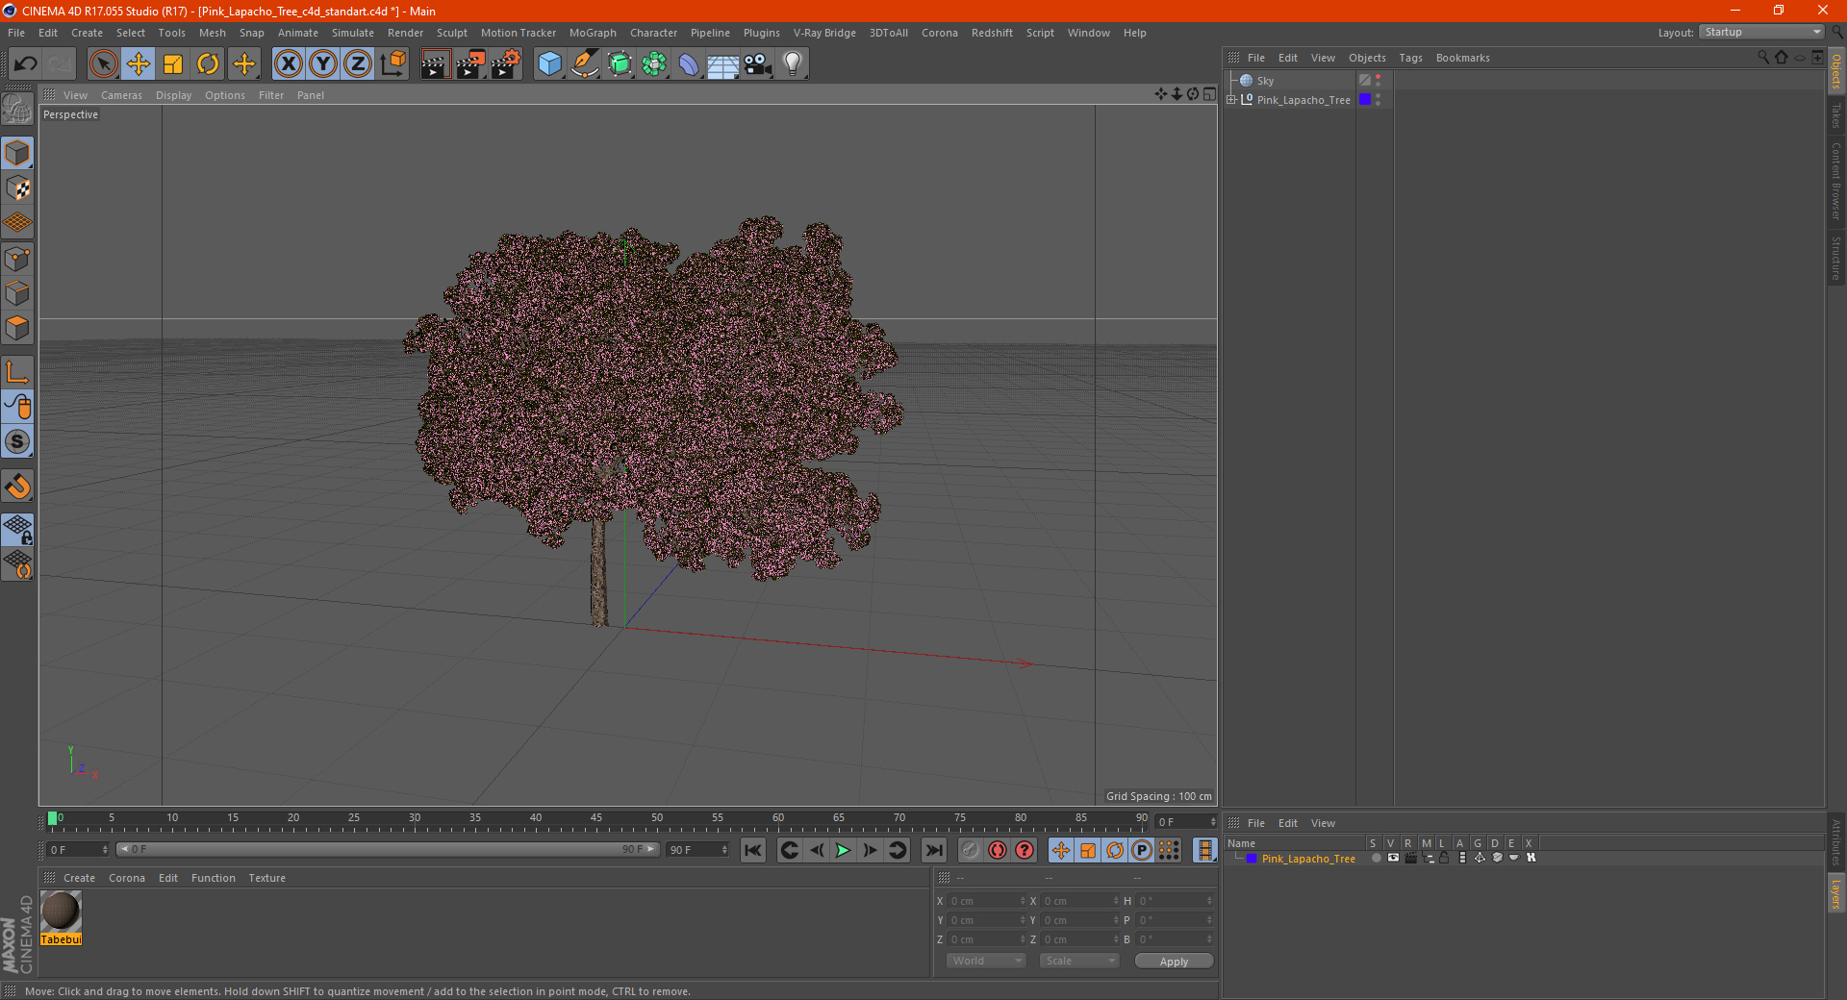Open the Objects side tab

[x=1836, y=70]
